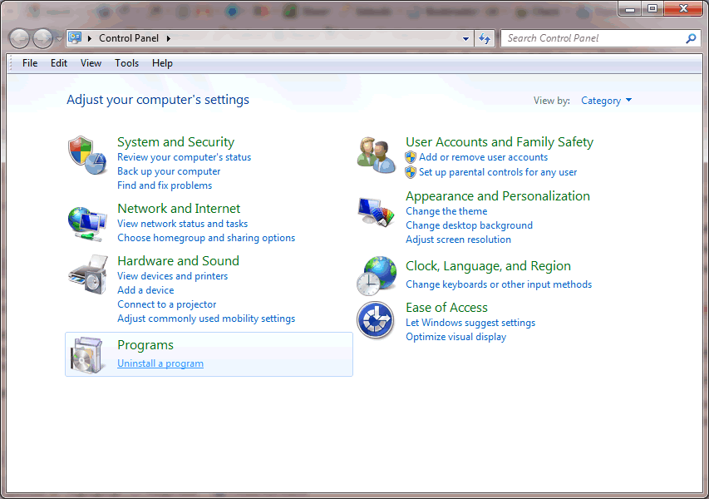Image resolution: width=709 pixels, height=499 pixels.
Task: Click Find and fix problems
Action: (x=165, y=185)
